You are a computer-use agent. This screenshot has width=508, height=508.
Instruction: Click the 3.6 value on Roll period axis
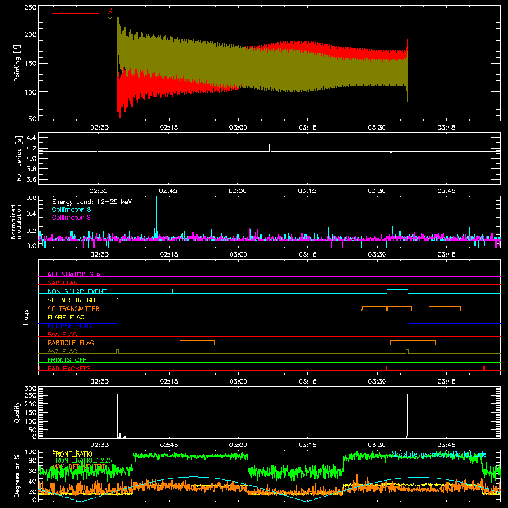[x=31, y=179]
